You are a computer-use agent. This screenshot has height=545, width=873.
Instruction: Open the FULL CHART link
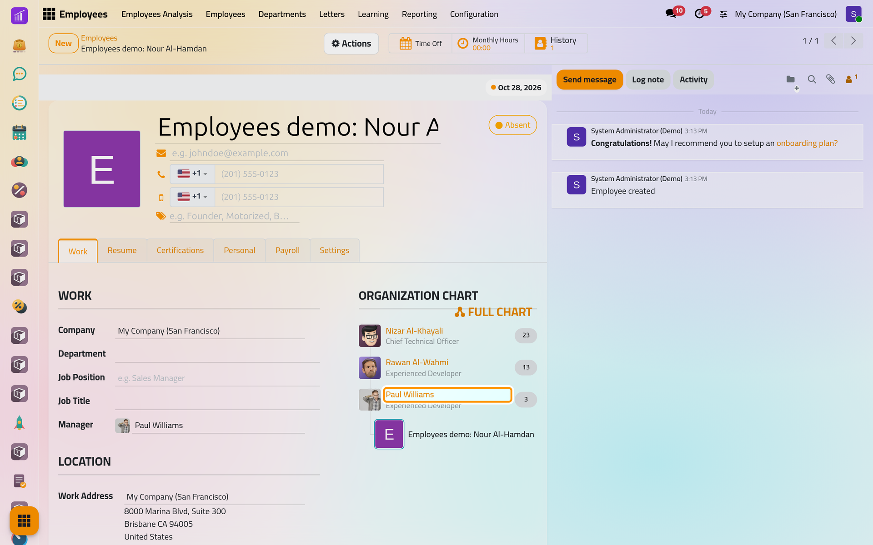coord(493,312)
